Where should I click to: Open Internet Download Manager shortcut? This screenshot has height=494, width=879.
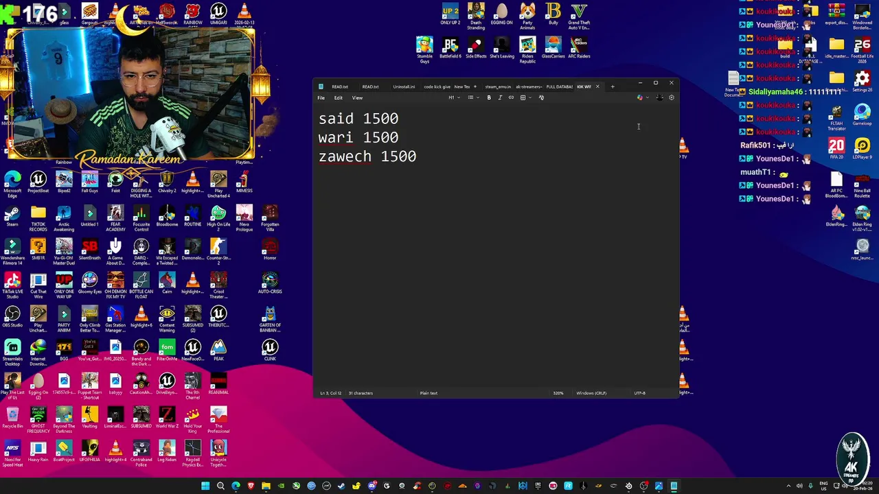[38, 351]
